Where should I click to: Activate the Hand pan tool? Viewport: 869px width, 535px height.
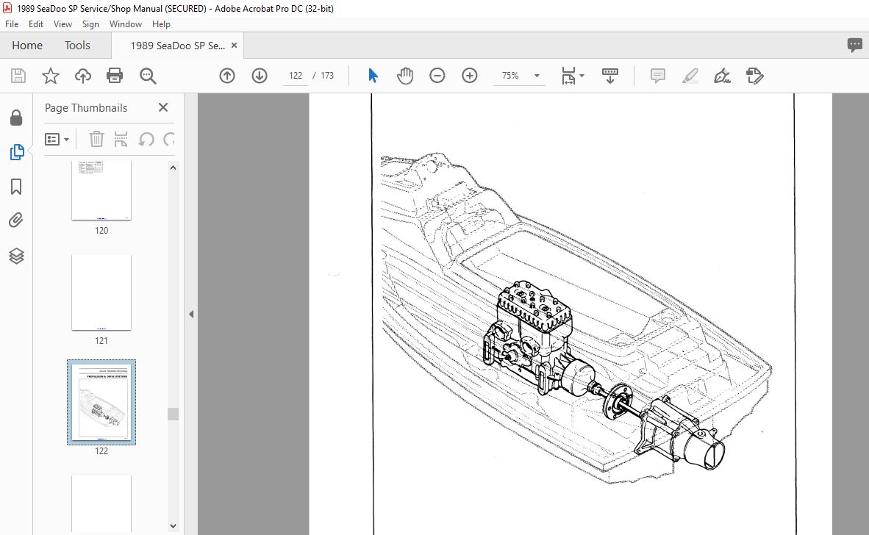point(405,76)
